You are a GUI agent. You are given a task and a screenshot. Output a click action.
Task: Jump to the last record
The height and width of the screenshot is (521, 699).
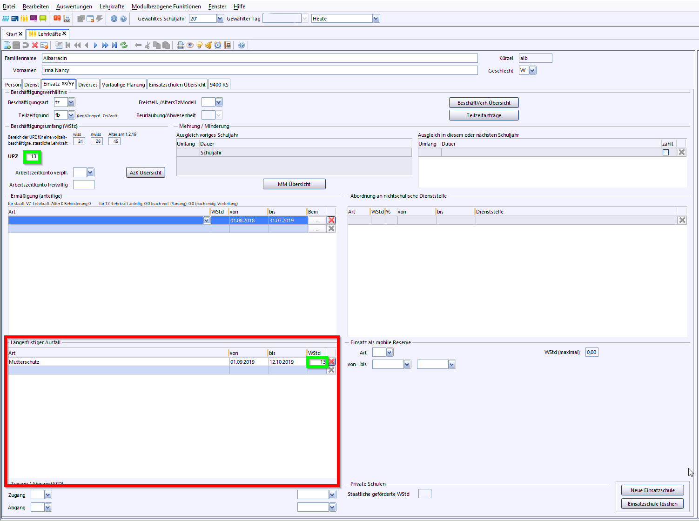click(x=114, y=45)
